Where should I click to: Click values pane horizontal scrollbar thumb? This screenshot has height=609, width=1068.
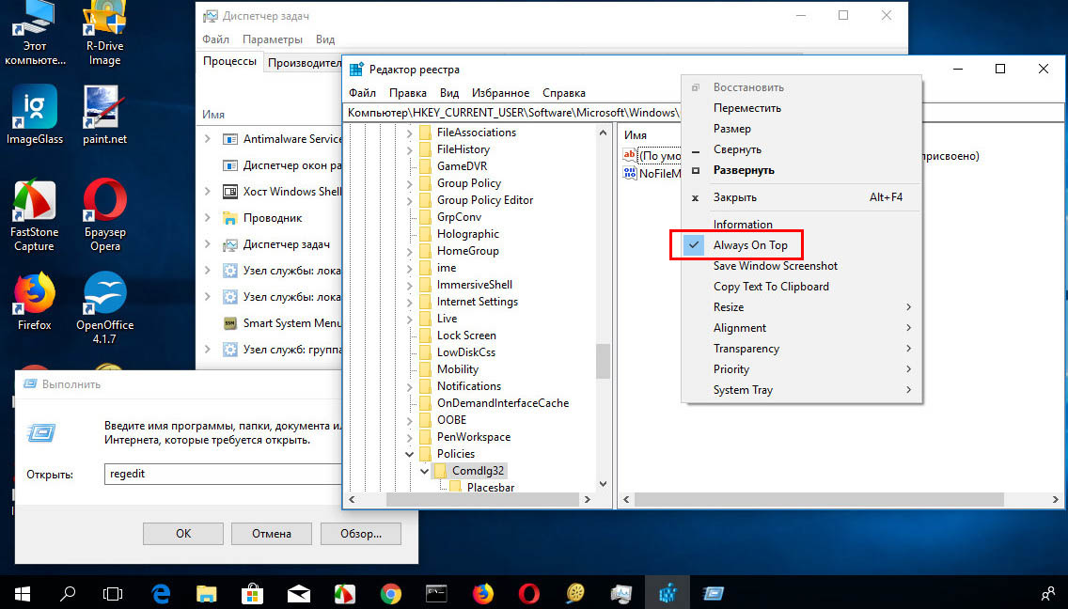(820, 499)
